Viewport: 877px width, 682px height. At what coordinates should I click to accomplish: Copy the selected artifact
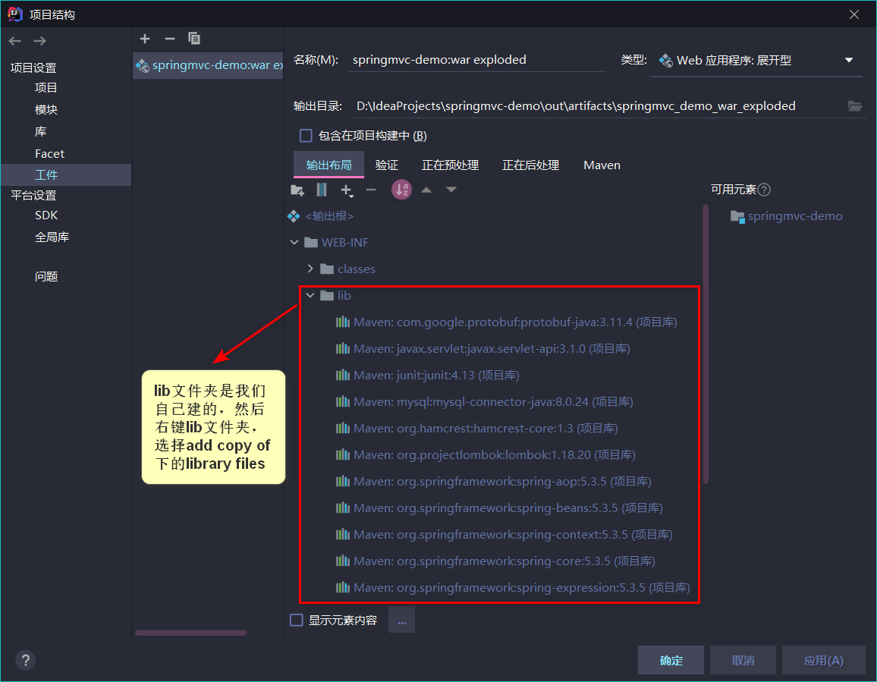194,39
